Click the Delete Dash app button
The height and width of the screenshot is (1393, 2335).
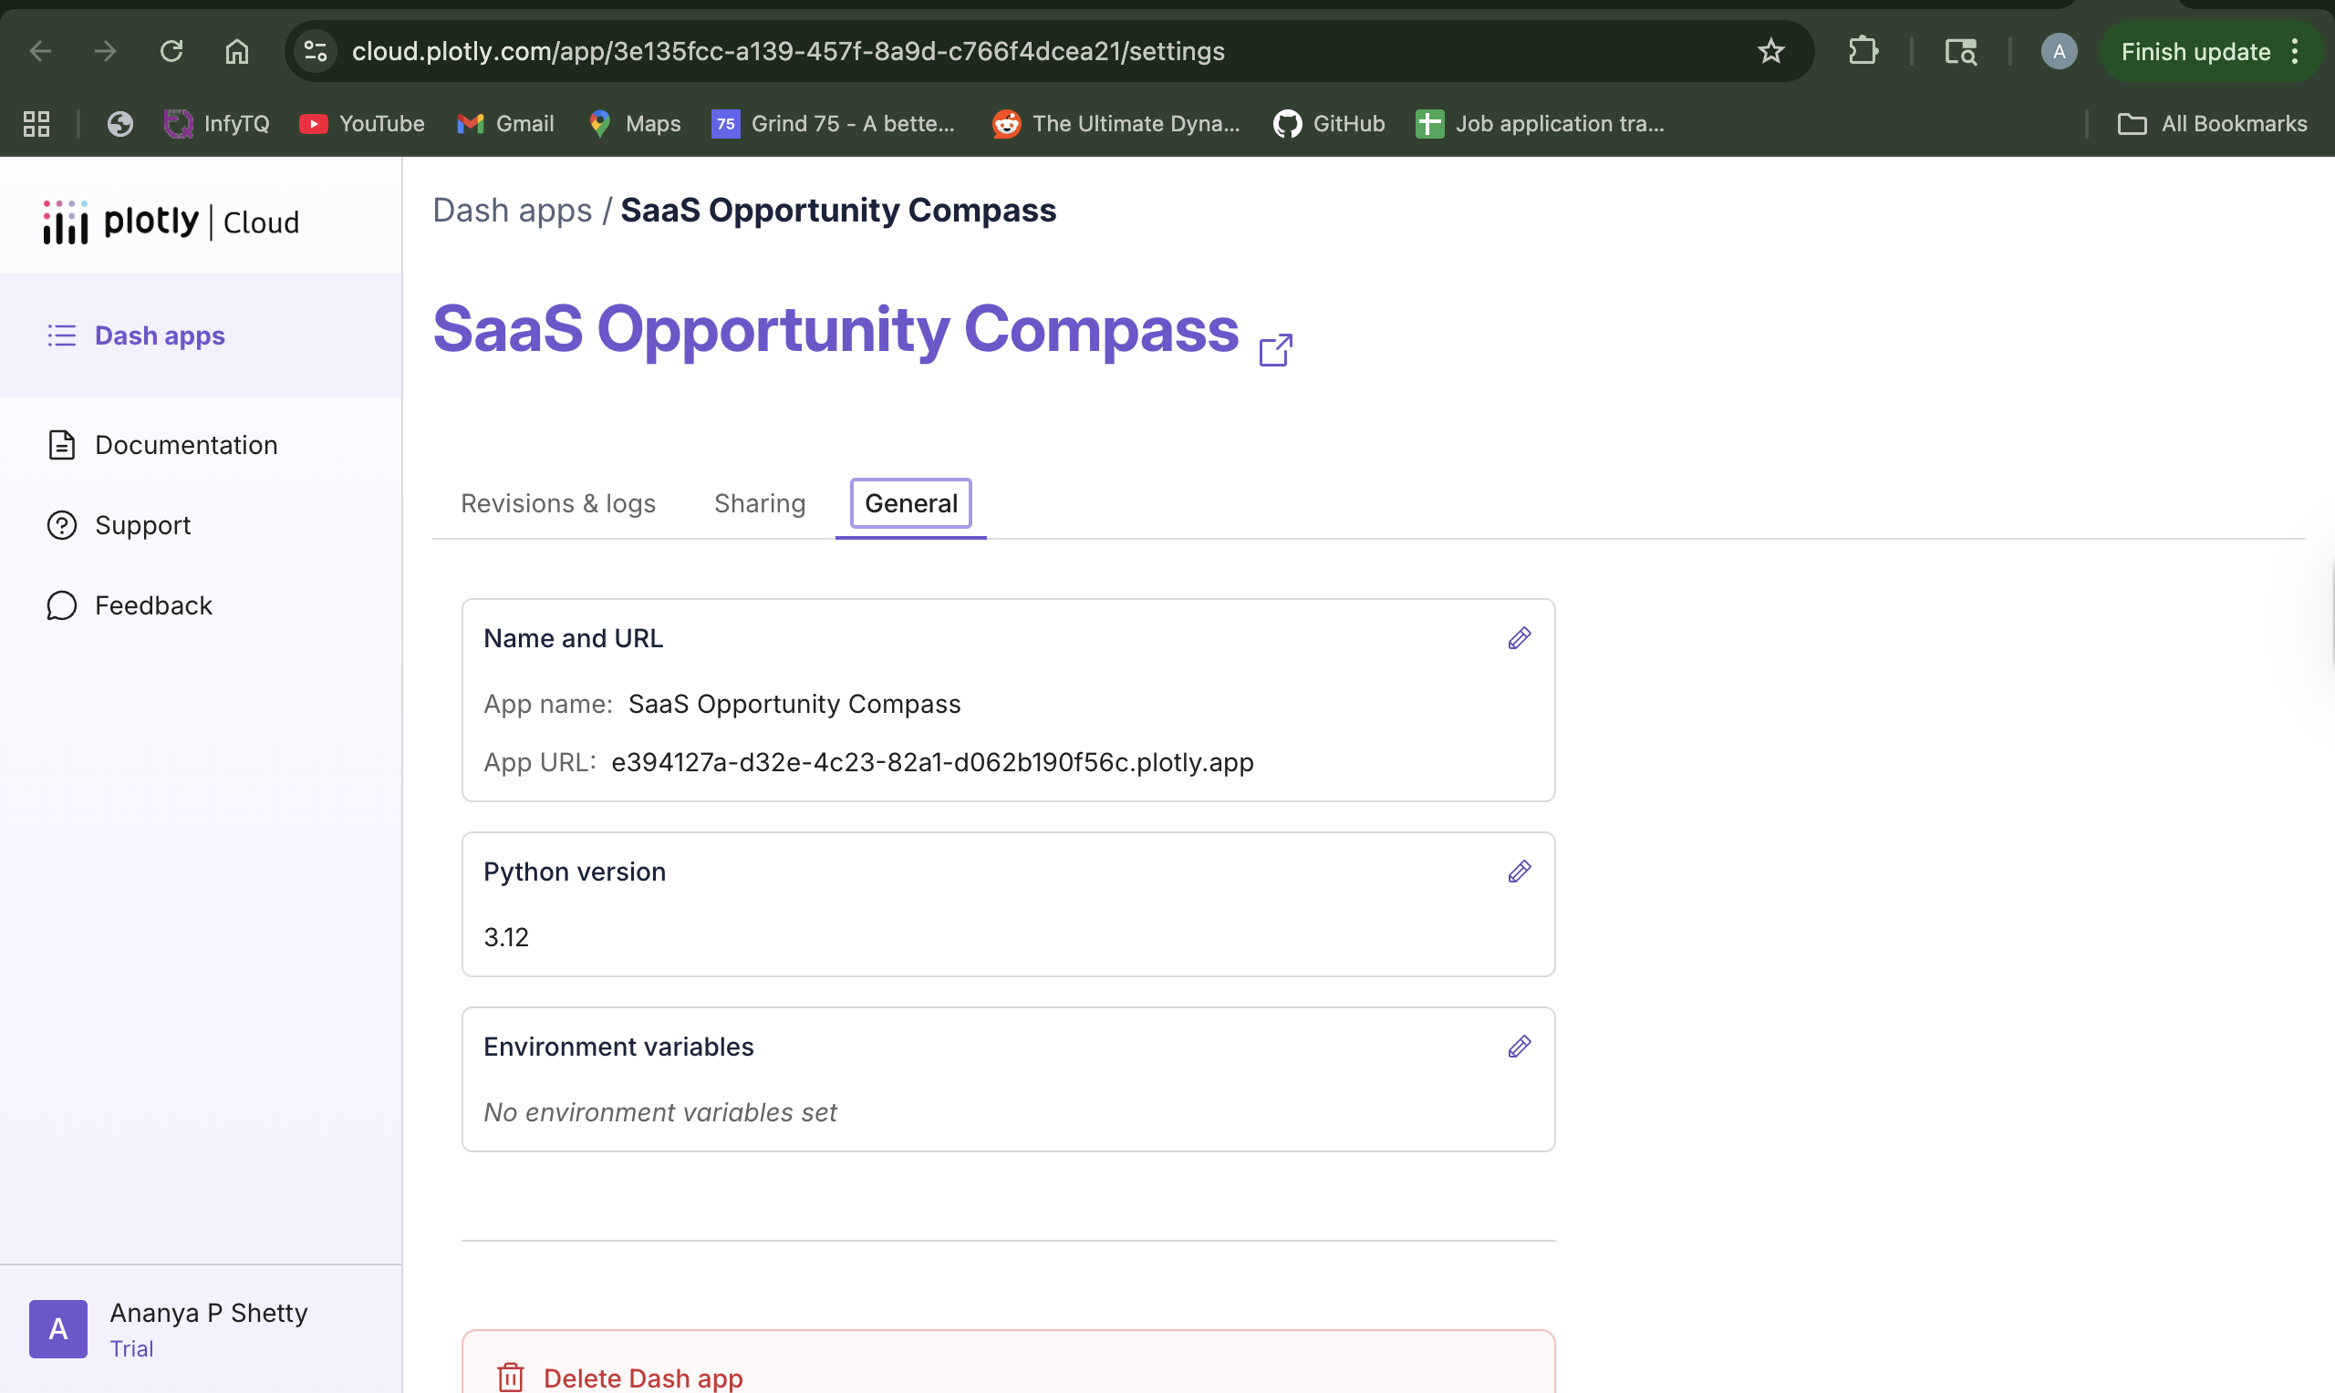click(x=642, y=1376)
